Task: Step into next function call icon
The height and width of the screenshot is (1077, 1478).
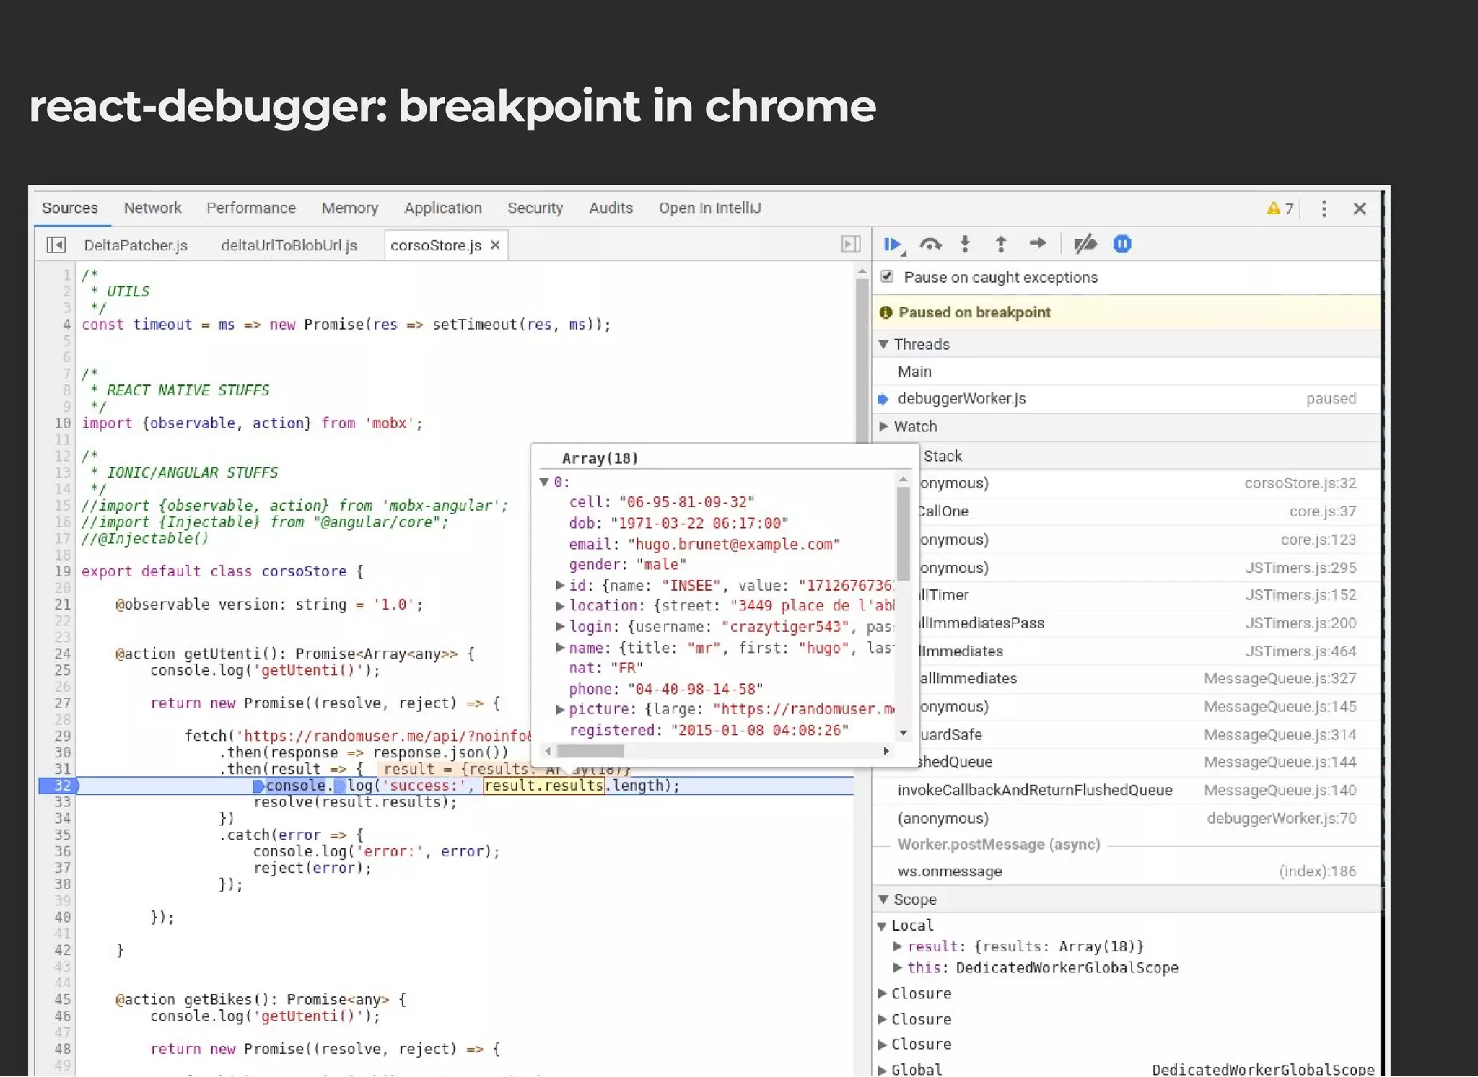Action: [965, 245]
